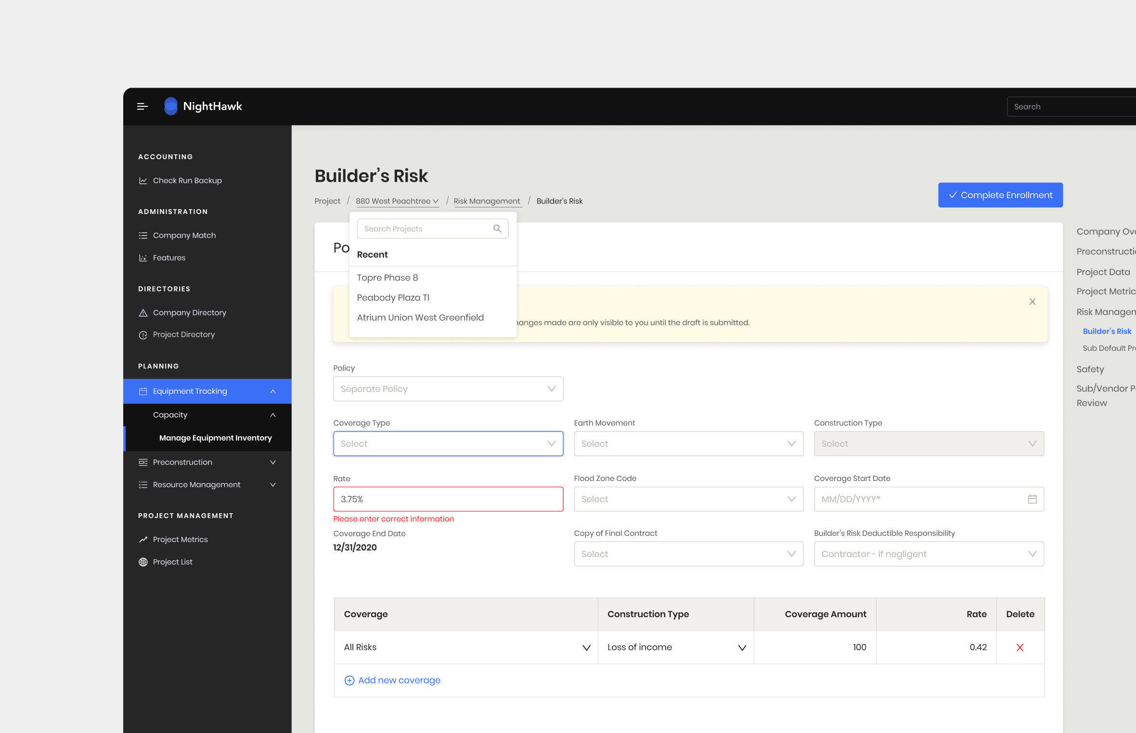1136x733 pixels.
Task: Go to Risk Management breadcrumb link
Action: (x=487, y=201)
